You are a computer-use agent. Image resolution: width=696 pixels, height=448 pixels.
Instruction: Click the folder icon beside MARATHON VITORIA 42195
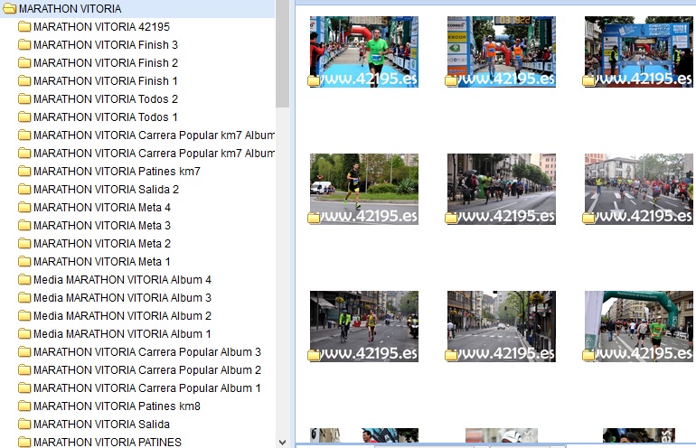24,27
